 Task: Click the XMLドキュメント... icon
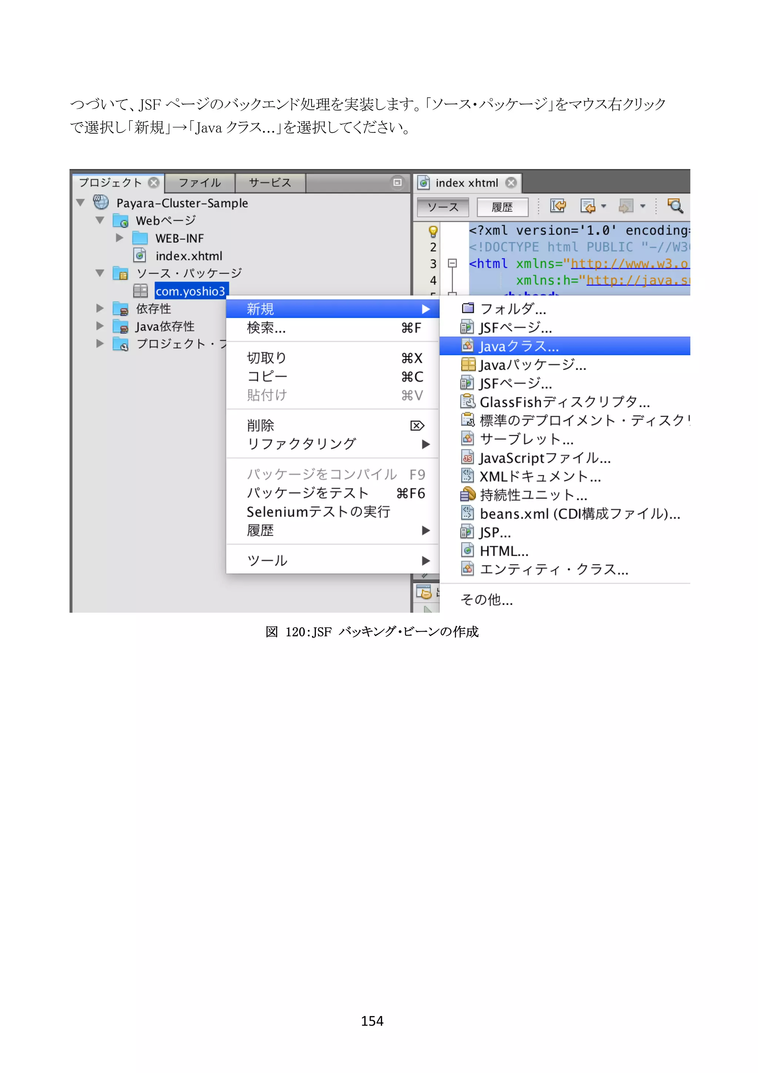tap(467, 476)
